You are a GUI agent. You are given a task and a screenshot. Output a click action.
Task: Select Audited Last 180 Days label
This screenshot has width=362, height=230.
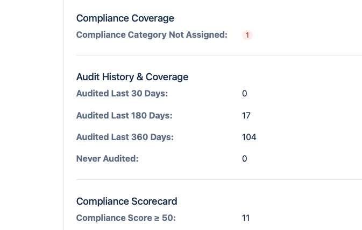pyautogui.click(x=124, y=116)
